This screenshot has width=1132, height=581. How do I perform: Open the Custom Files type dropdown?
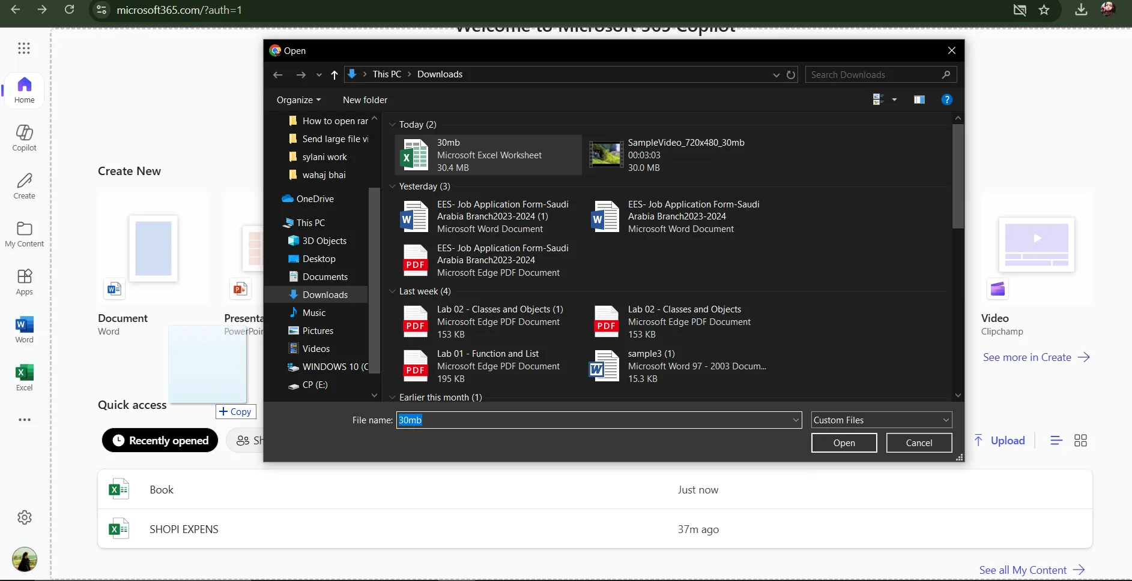881,420
